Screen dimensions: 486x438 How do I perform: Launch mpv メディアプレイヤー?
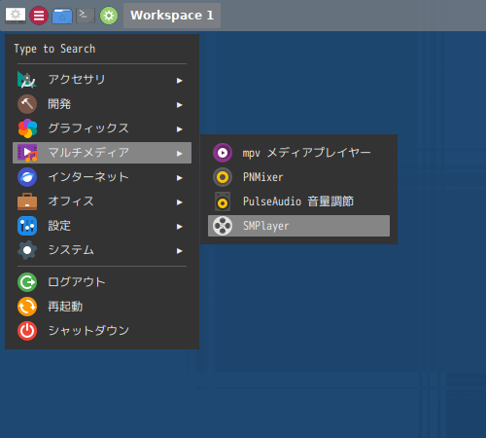pyautogui.click(x=298, y=153)
